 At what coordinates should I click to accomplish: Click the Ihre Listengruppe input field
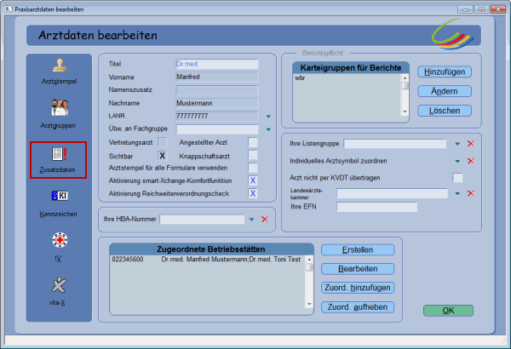click(395, 144)
